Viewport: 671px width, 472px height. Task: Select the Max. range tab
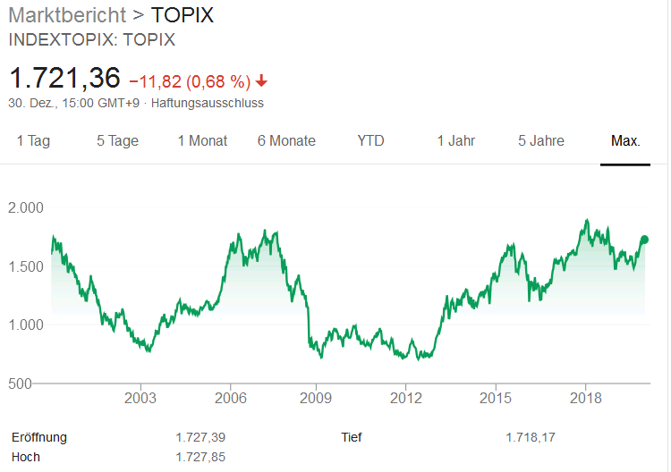624,140
